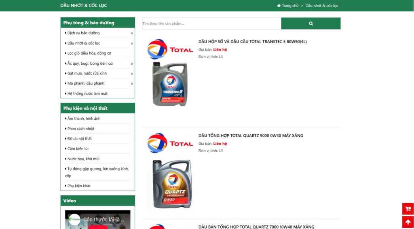Click Transtec 5 oil can image

[170, 84]
